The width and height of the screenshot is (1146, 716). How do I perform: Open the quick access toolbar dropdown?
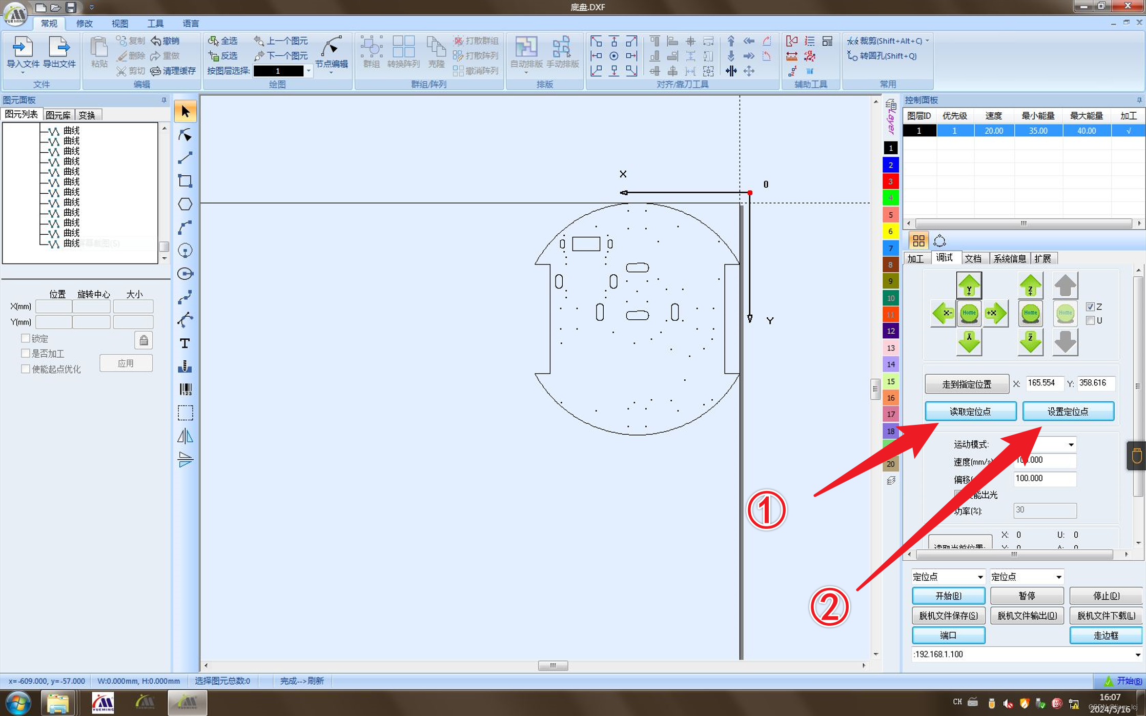click(x=92, y=7)
